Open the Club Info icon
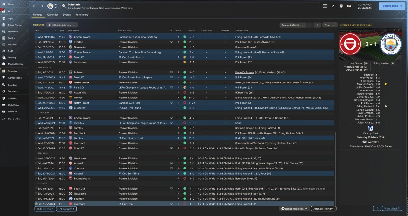 pos(4,99)
